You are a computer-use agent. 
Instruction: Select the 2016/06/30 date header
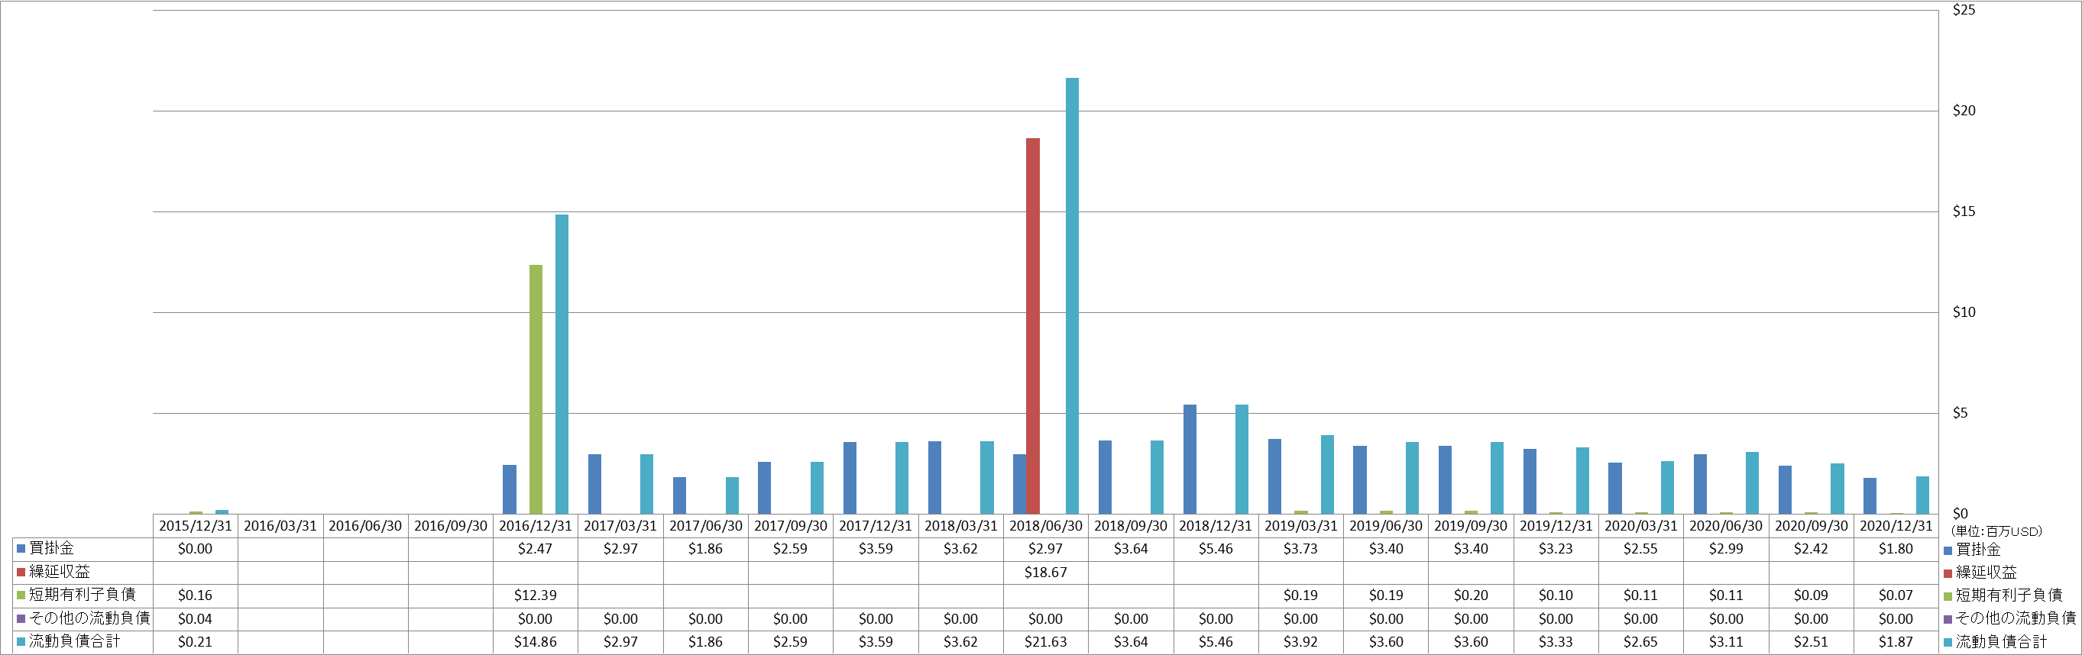point(365,526)
